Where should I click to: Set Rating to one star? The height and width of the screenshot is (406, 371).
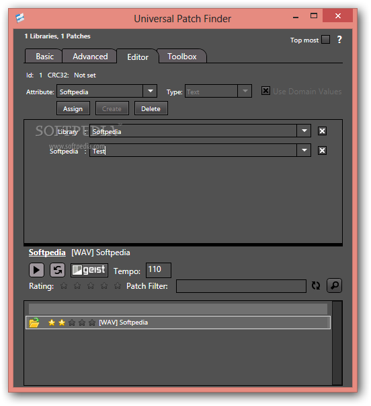click(x=64, y=286)
